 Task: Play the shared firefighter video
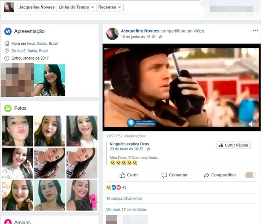[181, 87]
